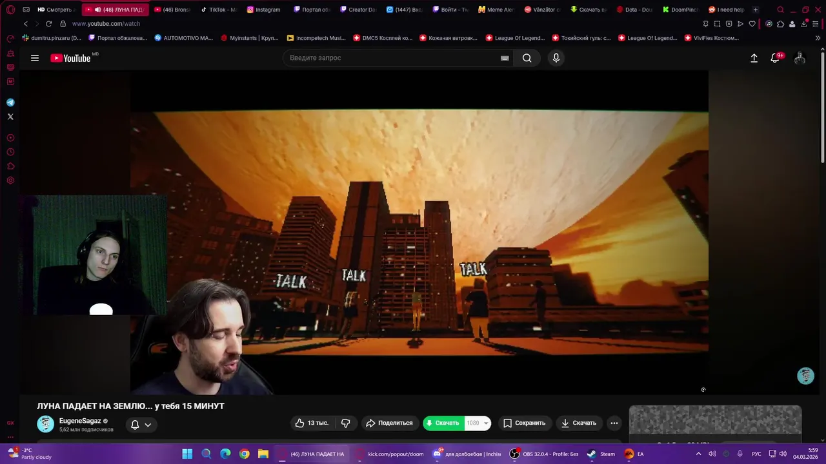Switch to the Meme Alerts tab
The width and height of the screenshot is (826, 464).
pos(496,10)
